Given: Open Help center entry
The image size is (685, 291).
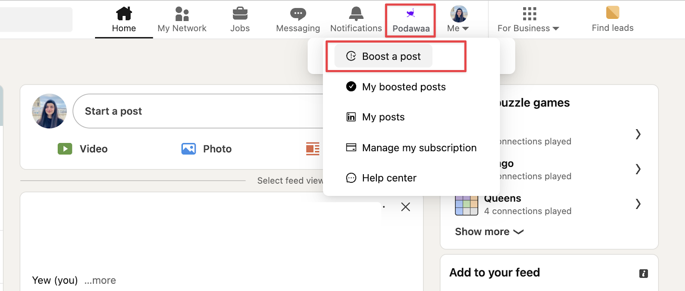Looking at the screenshot, I should [381, 178].
